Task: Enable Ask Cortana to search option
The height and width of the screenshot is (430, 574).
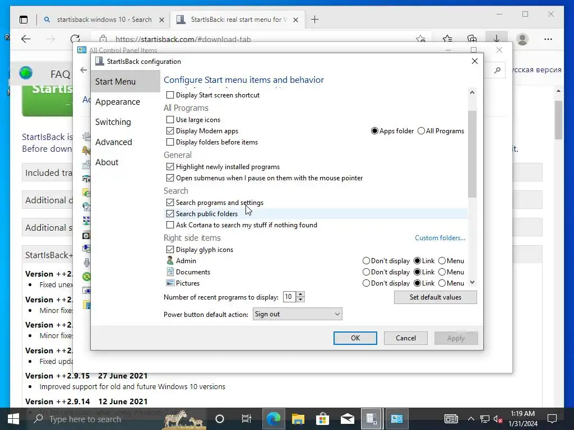Action: pyautogui.click(x=170, y=225)
